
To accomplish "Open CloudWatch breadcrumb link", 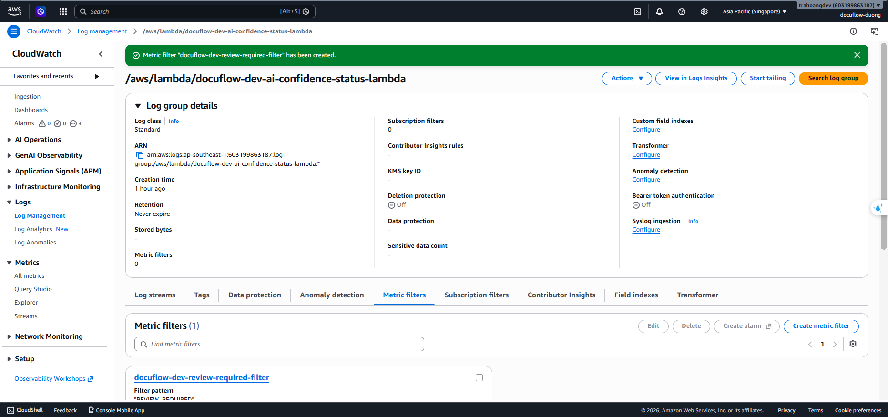I will (44, 31).
